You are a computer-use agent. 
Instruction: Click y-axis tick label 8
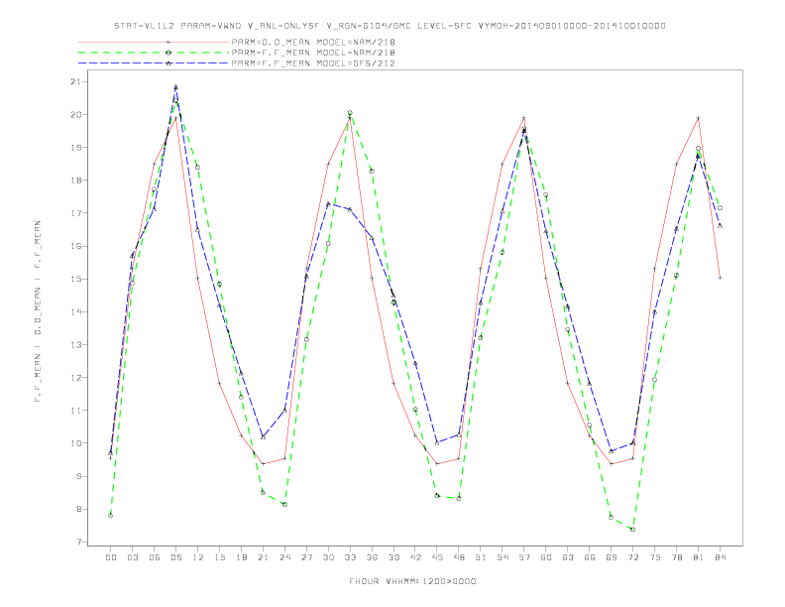click(79, 509)
